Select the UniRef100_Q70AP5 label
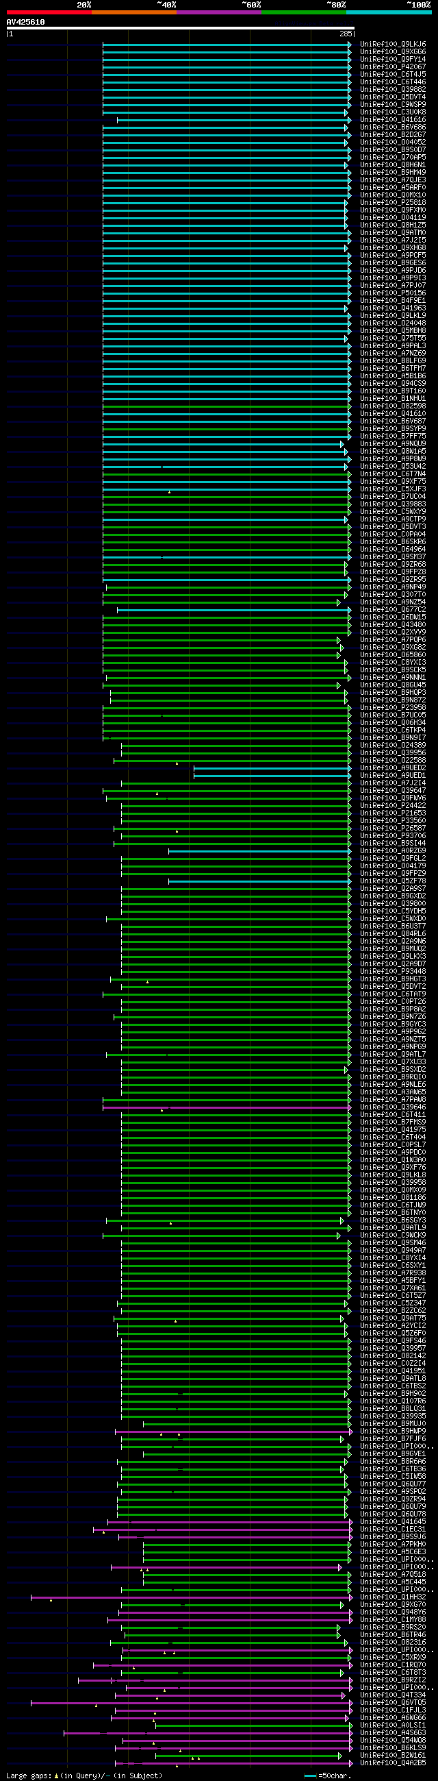 pos(392,158)
